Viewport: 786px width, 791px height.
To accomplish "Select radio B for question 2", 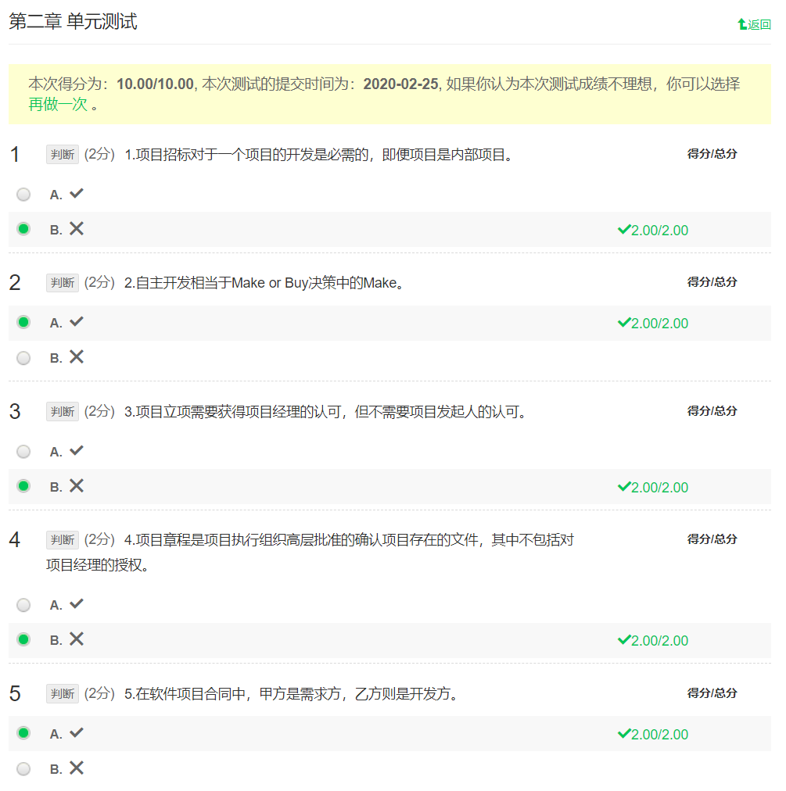I will pyautogui.click(x=23, y=358).
